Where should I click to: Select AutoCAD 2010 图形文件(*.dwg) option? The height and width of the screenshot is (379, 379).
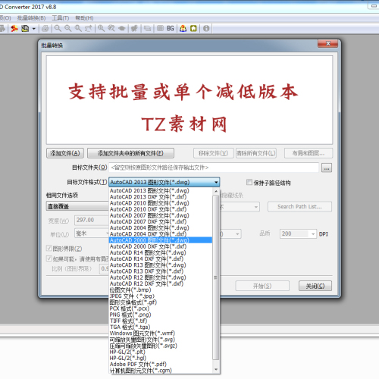[x=161, y=203]
